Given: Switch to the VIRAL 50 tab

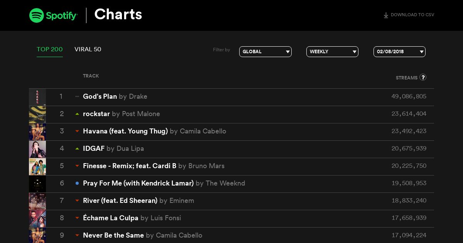Looking at the screenshot, I should (x=88, y=49).
